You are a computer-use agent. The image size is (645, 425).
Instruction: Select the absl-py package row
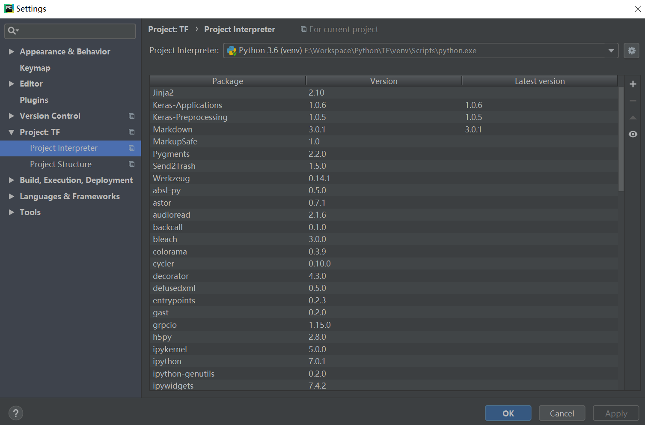coord(384,190)
